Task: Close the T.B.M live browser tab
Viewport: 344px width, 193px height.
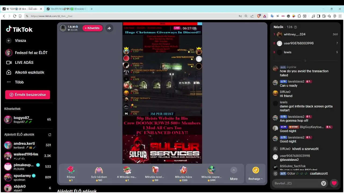Action: tap(41, 9)
